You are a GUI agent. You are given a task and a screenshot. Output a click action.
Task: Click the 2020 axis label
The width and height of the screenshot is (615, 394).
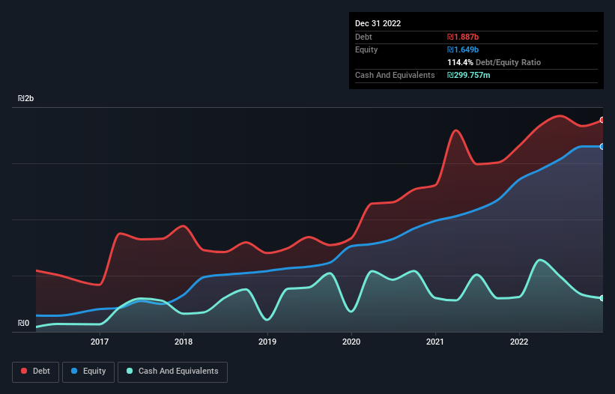click(x=351, y=342)
